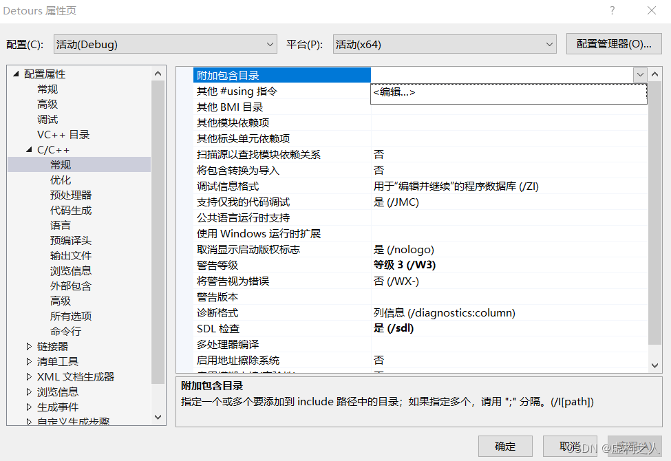Expand the XML 文档生成器 node

[x=29, y=376]
